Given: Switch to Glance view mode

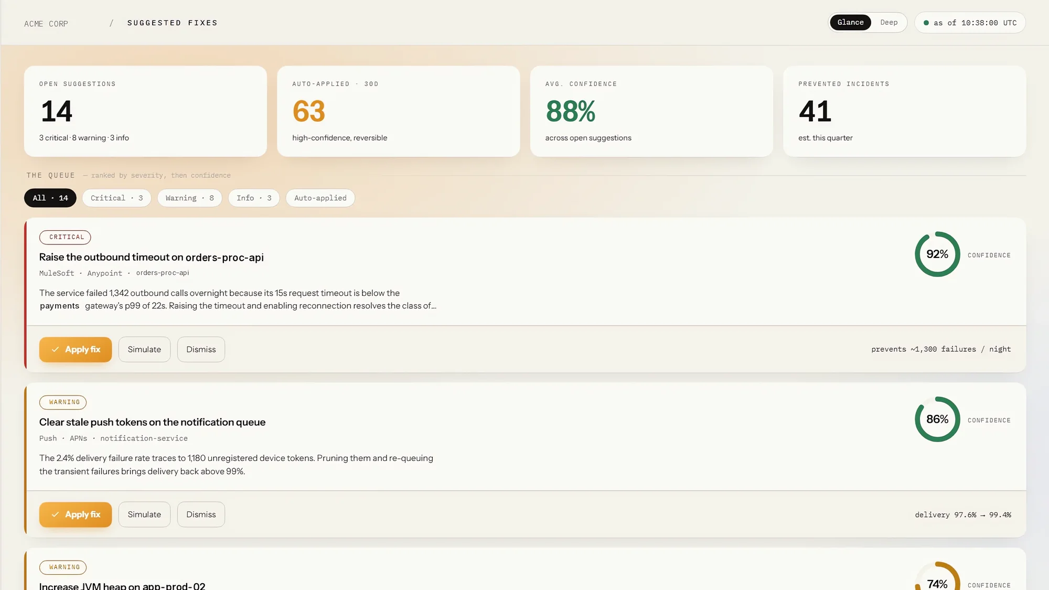Looking at the screenshot, I should [x=850, y=23].
